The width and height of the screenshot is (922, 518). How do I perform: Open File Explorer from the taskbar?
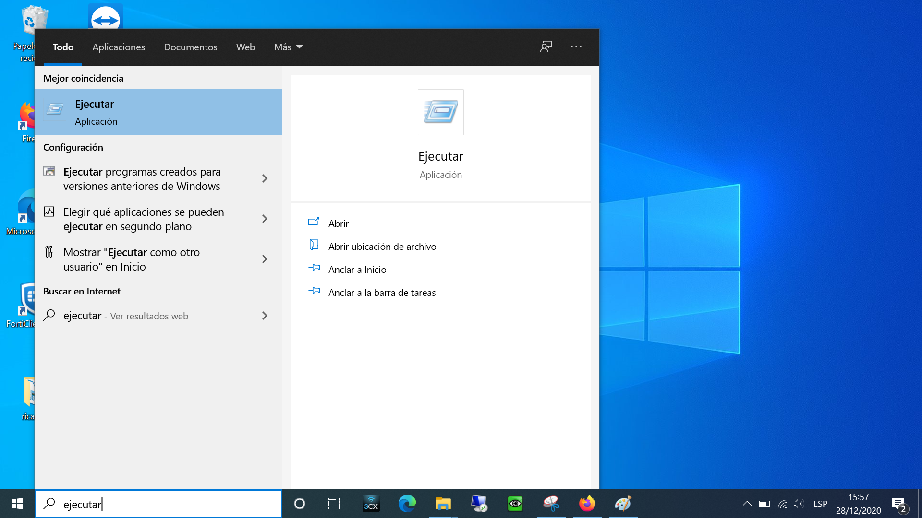[443, 504]
